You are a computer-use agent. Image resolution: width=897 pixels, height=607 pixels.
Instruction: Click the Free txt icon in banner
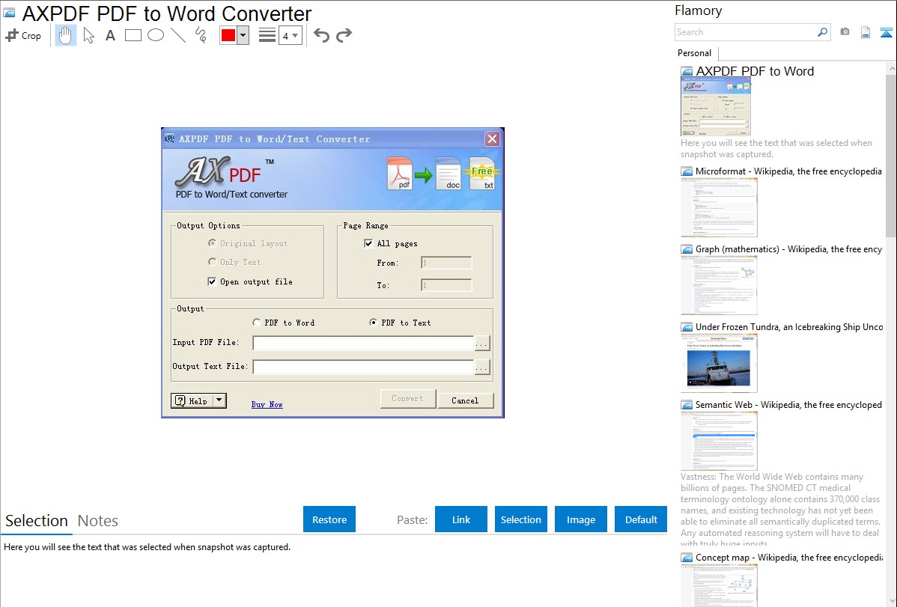482,174
